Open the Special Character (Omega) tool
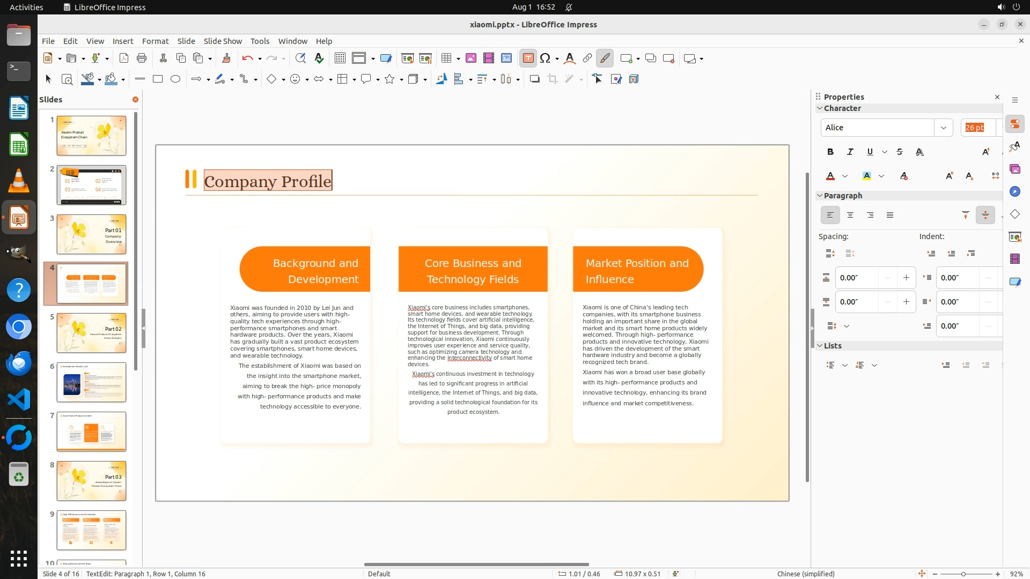The height and width of the screenshot is (579, 1030). (545, 58)
